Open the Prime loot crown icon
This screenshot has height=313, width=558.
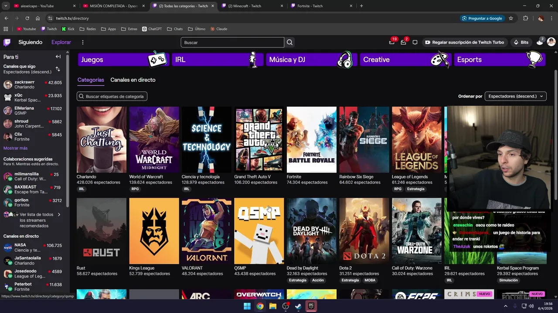(391, 42)
